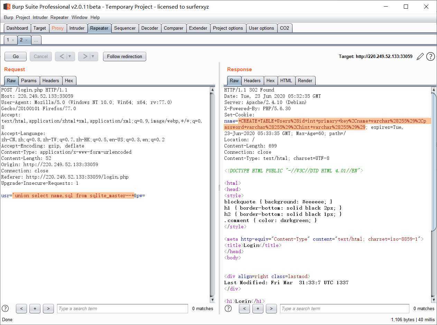
Task: Open search help icon in Response panel
Action: (x=228, y=308)
